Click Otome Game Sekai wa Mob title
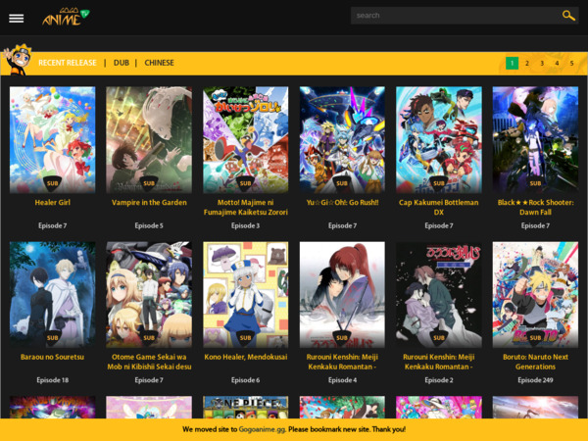The image size is (588, 441). (149, 362)
